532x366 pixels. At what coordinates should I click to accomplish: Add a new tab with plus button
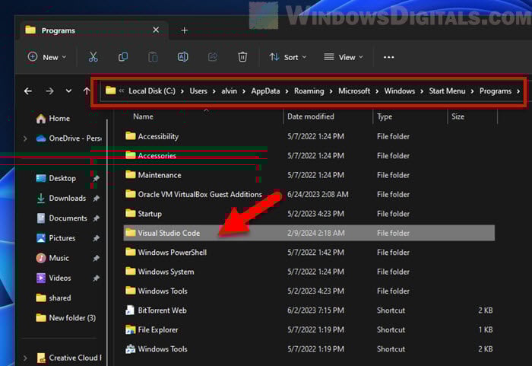184,30
